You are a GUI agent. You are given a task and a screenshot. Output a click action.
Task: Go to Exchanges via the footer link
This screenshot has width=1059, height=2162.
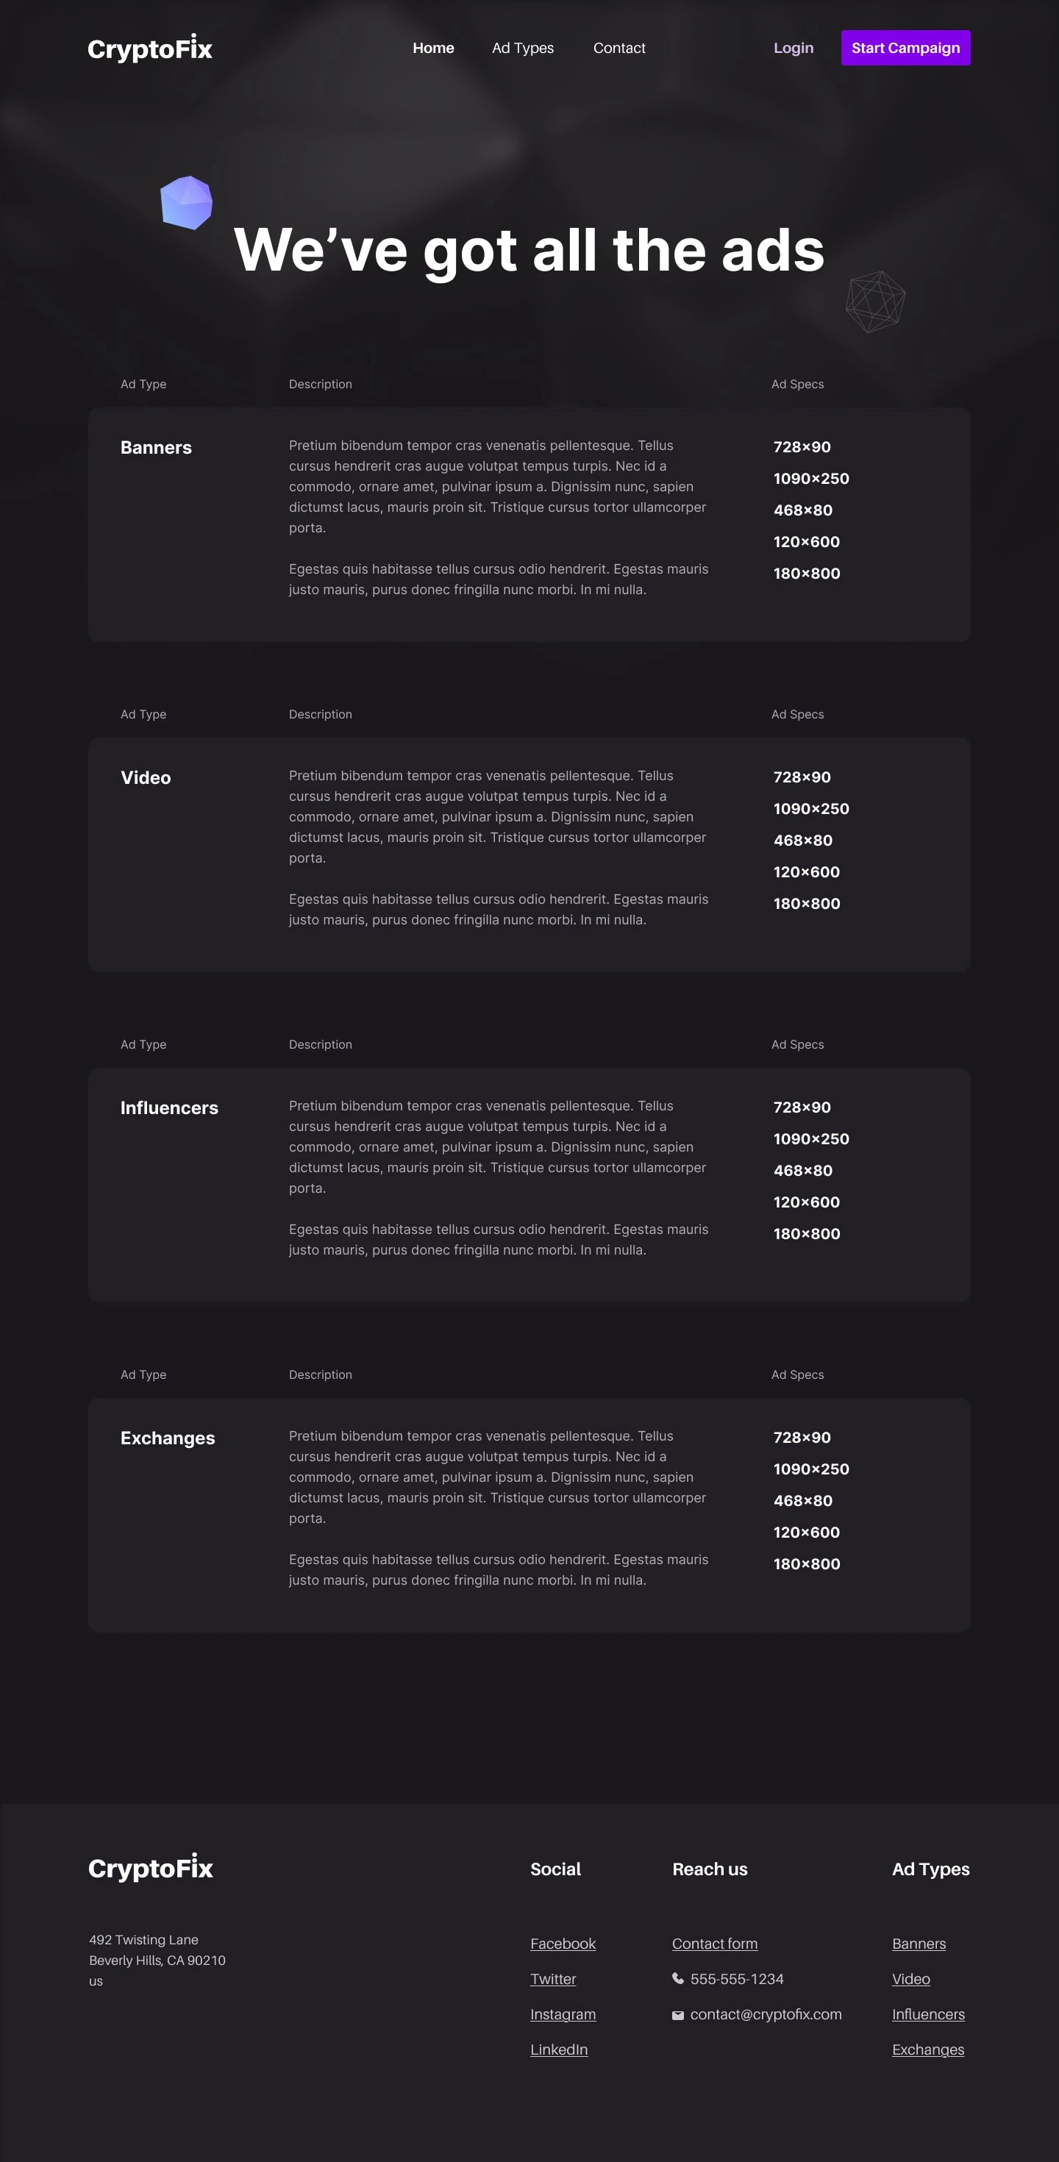pyautogui.click(x=928, y=2049)
